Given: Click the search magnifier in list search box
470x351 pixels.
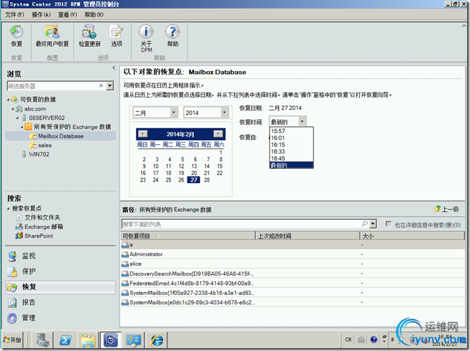Looking at the screenshot, I should [x=364, y=224].
